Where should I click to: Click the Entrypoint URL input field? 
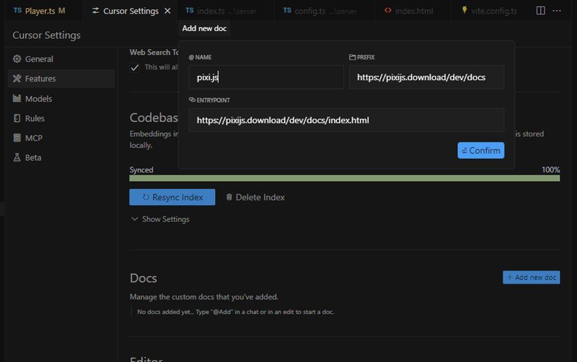click(346, 120)
